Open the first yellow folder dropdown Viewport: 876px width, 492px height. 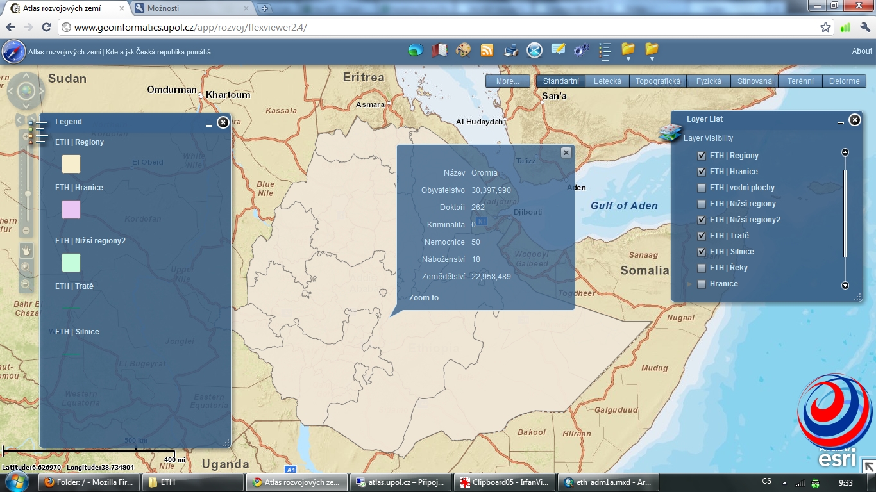(x=628, y=51)
